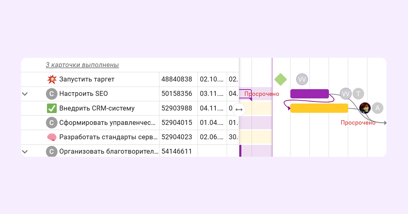Open the 3 карточки выполнены link

click(x=82, y=65)
